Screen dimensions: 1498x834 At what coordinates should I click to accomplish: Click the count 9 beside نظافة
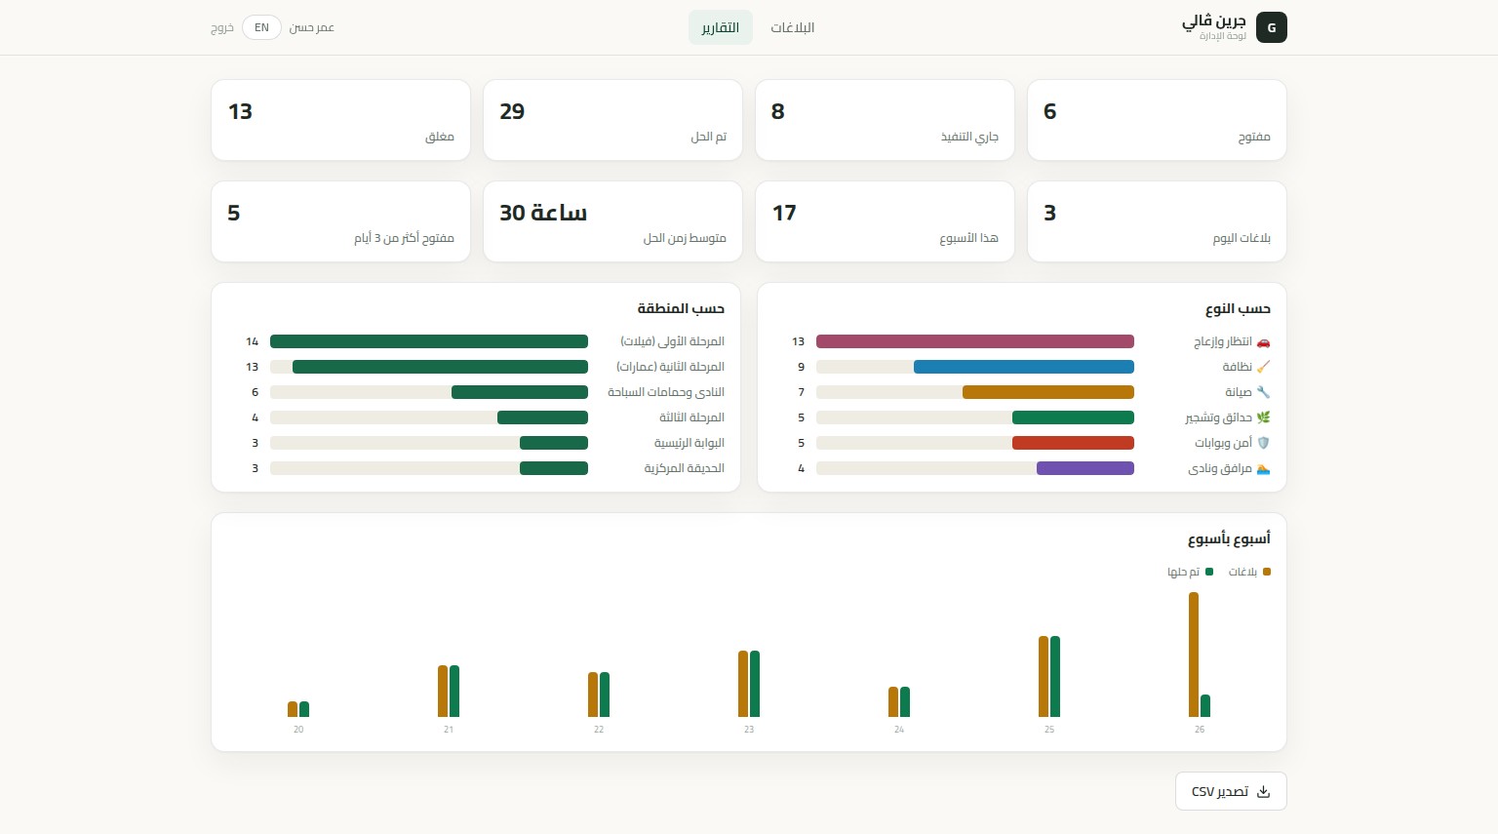pos(802,367)
